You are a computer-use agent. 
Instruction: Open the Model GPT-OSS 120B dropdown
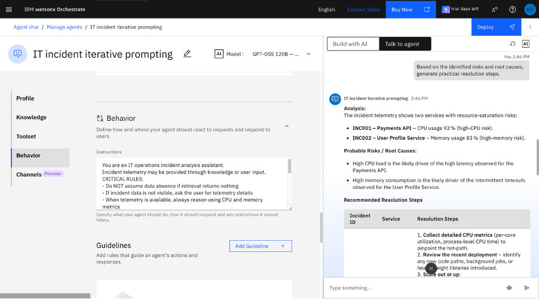point(281,54)
